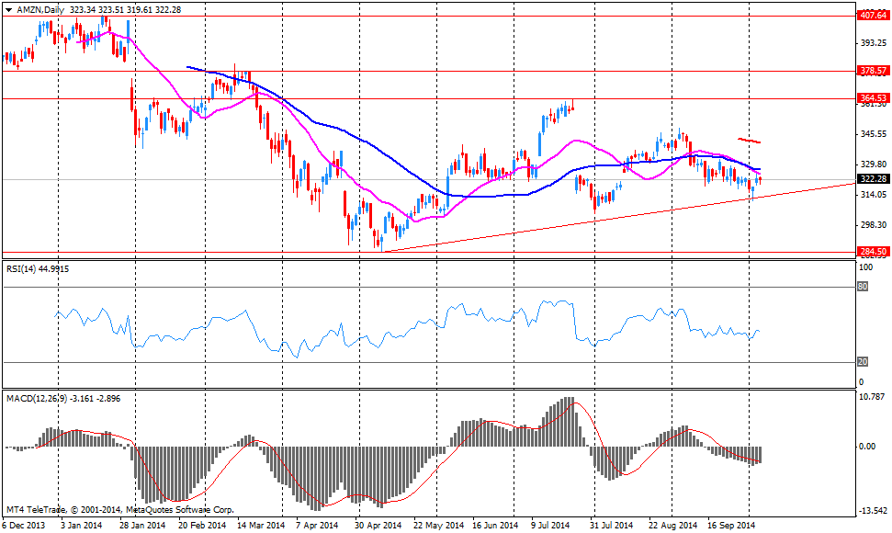Click the MACD(12,26,9) indicator label
The width and height of the screenshot is (892, 533).
(39, 397)
